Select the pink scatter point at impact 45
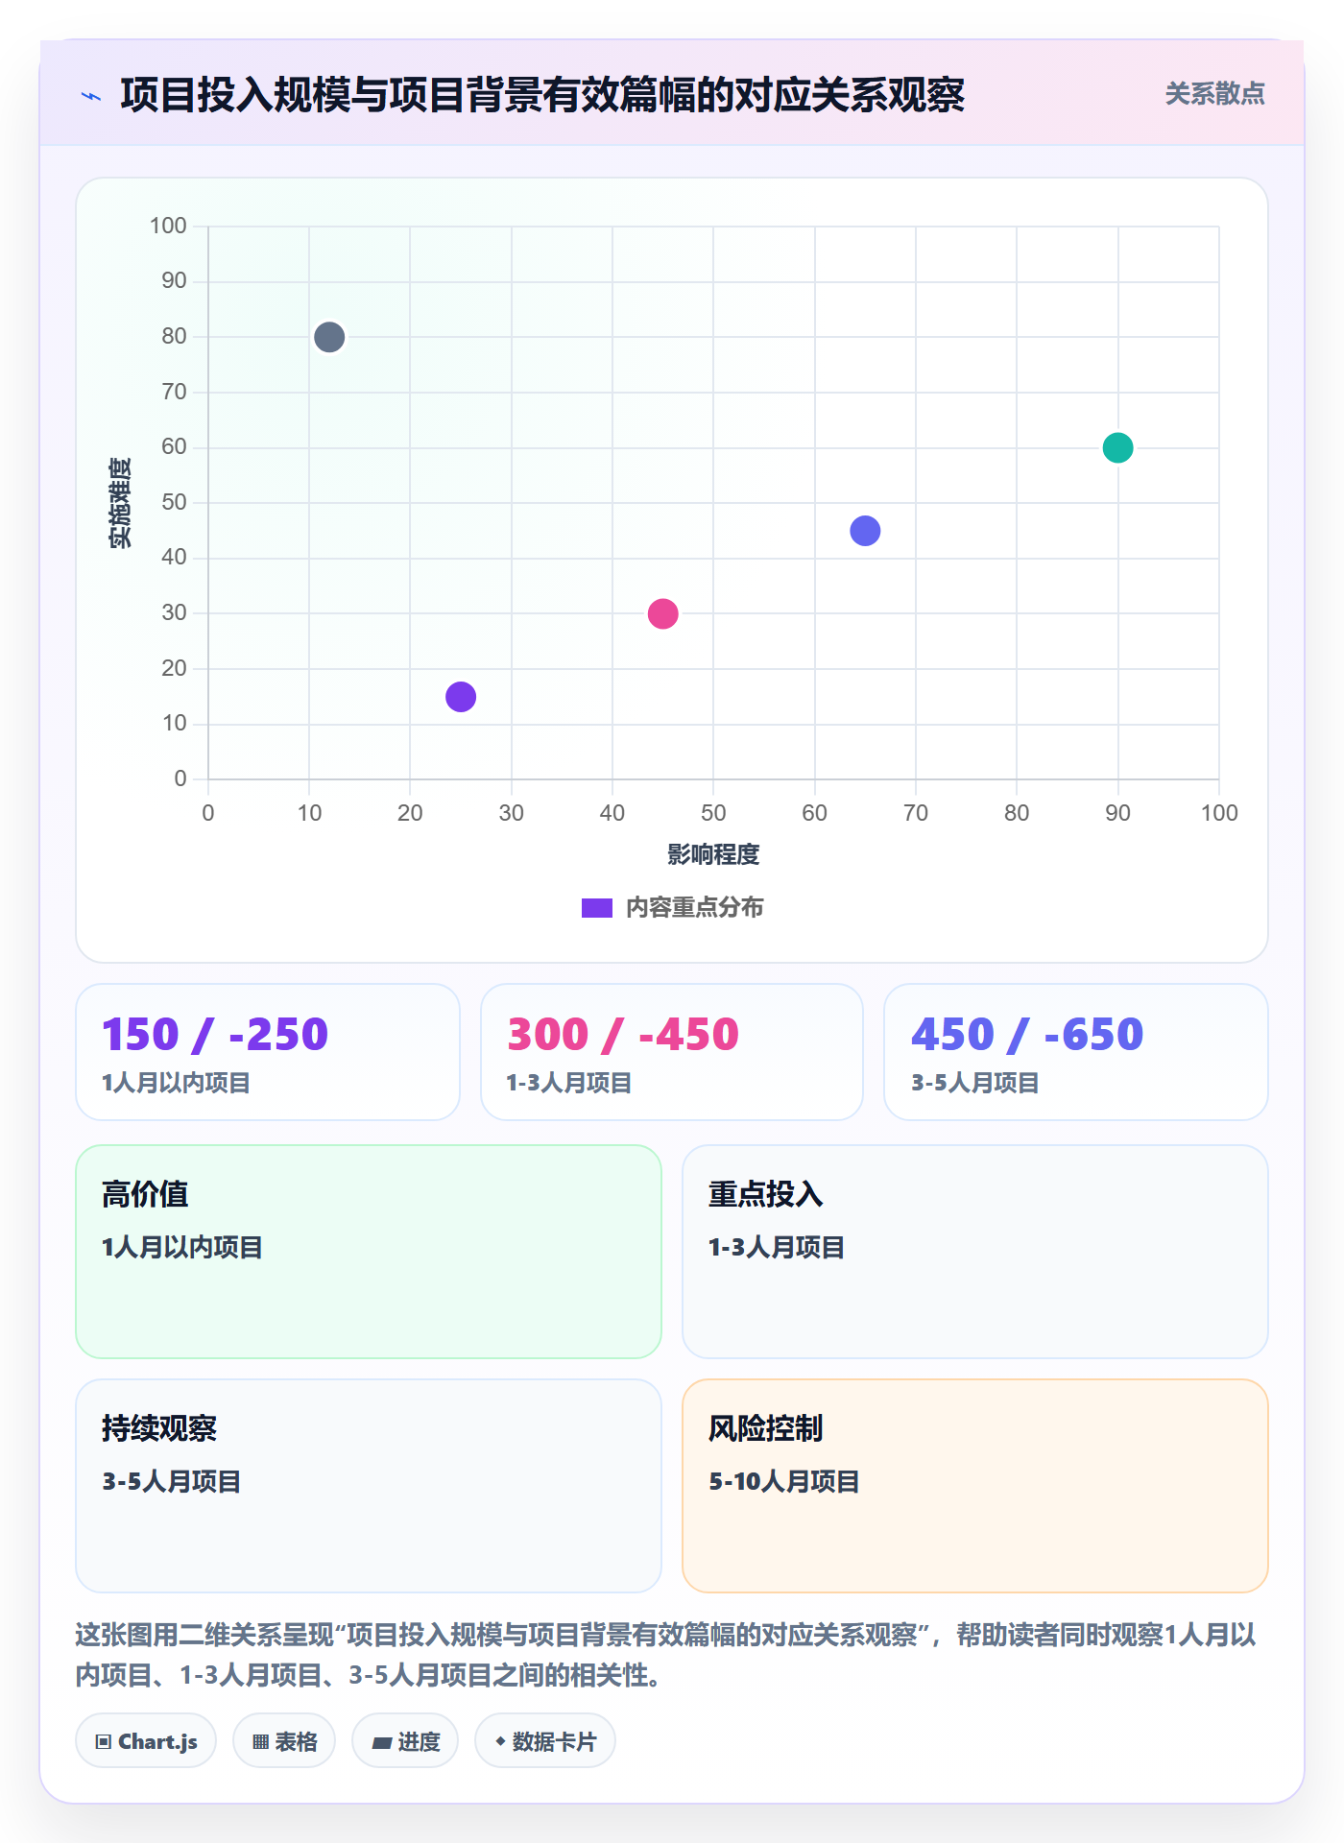The width and height of the screenshot is (1344, 1843). (662, 613)
